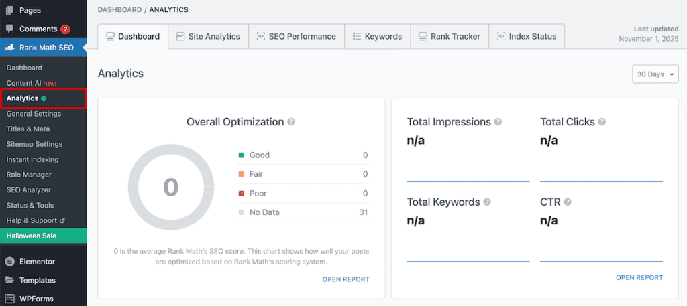Image resolution: width=687 pixels, height=306 pixels.
Task: Open report under Overall Optimization
Action: pos(346,279)
